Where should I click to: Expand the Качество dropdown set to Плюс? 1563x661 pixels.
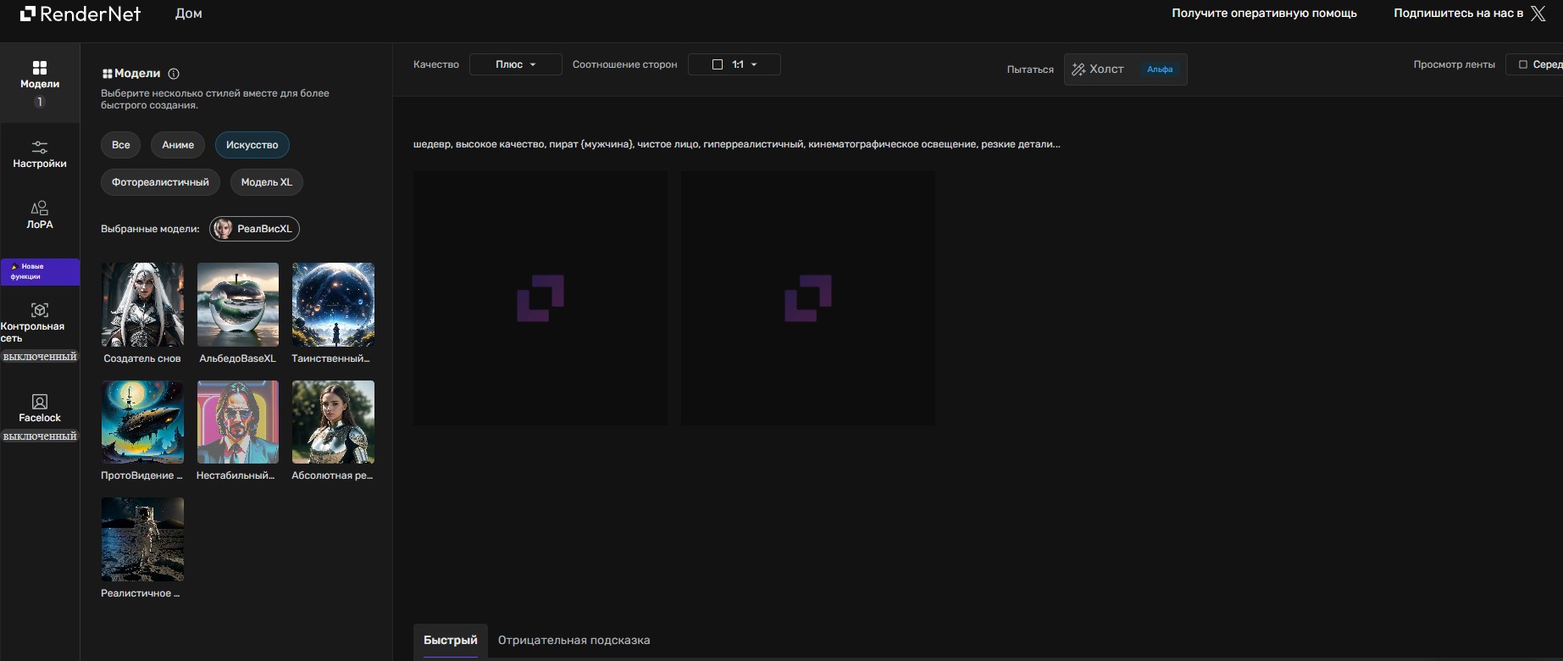pos(515,64)
